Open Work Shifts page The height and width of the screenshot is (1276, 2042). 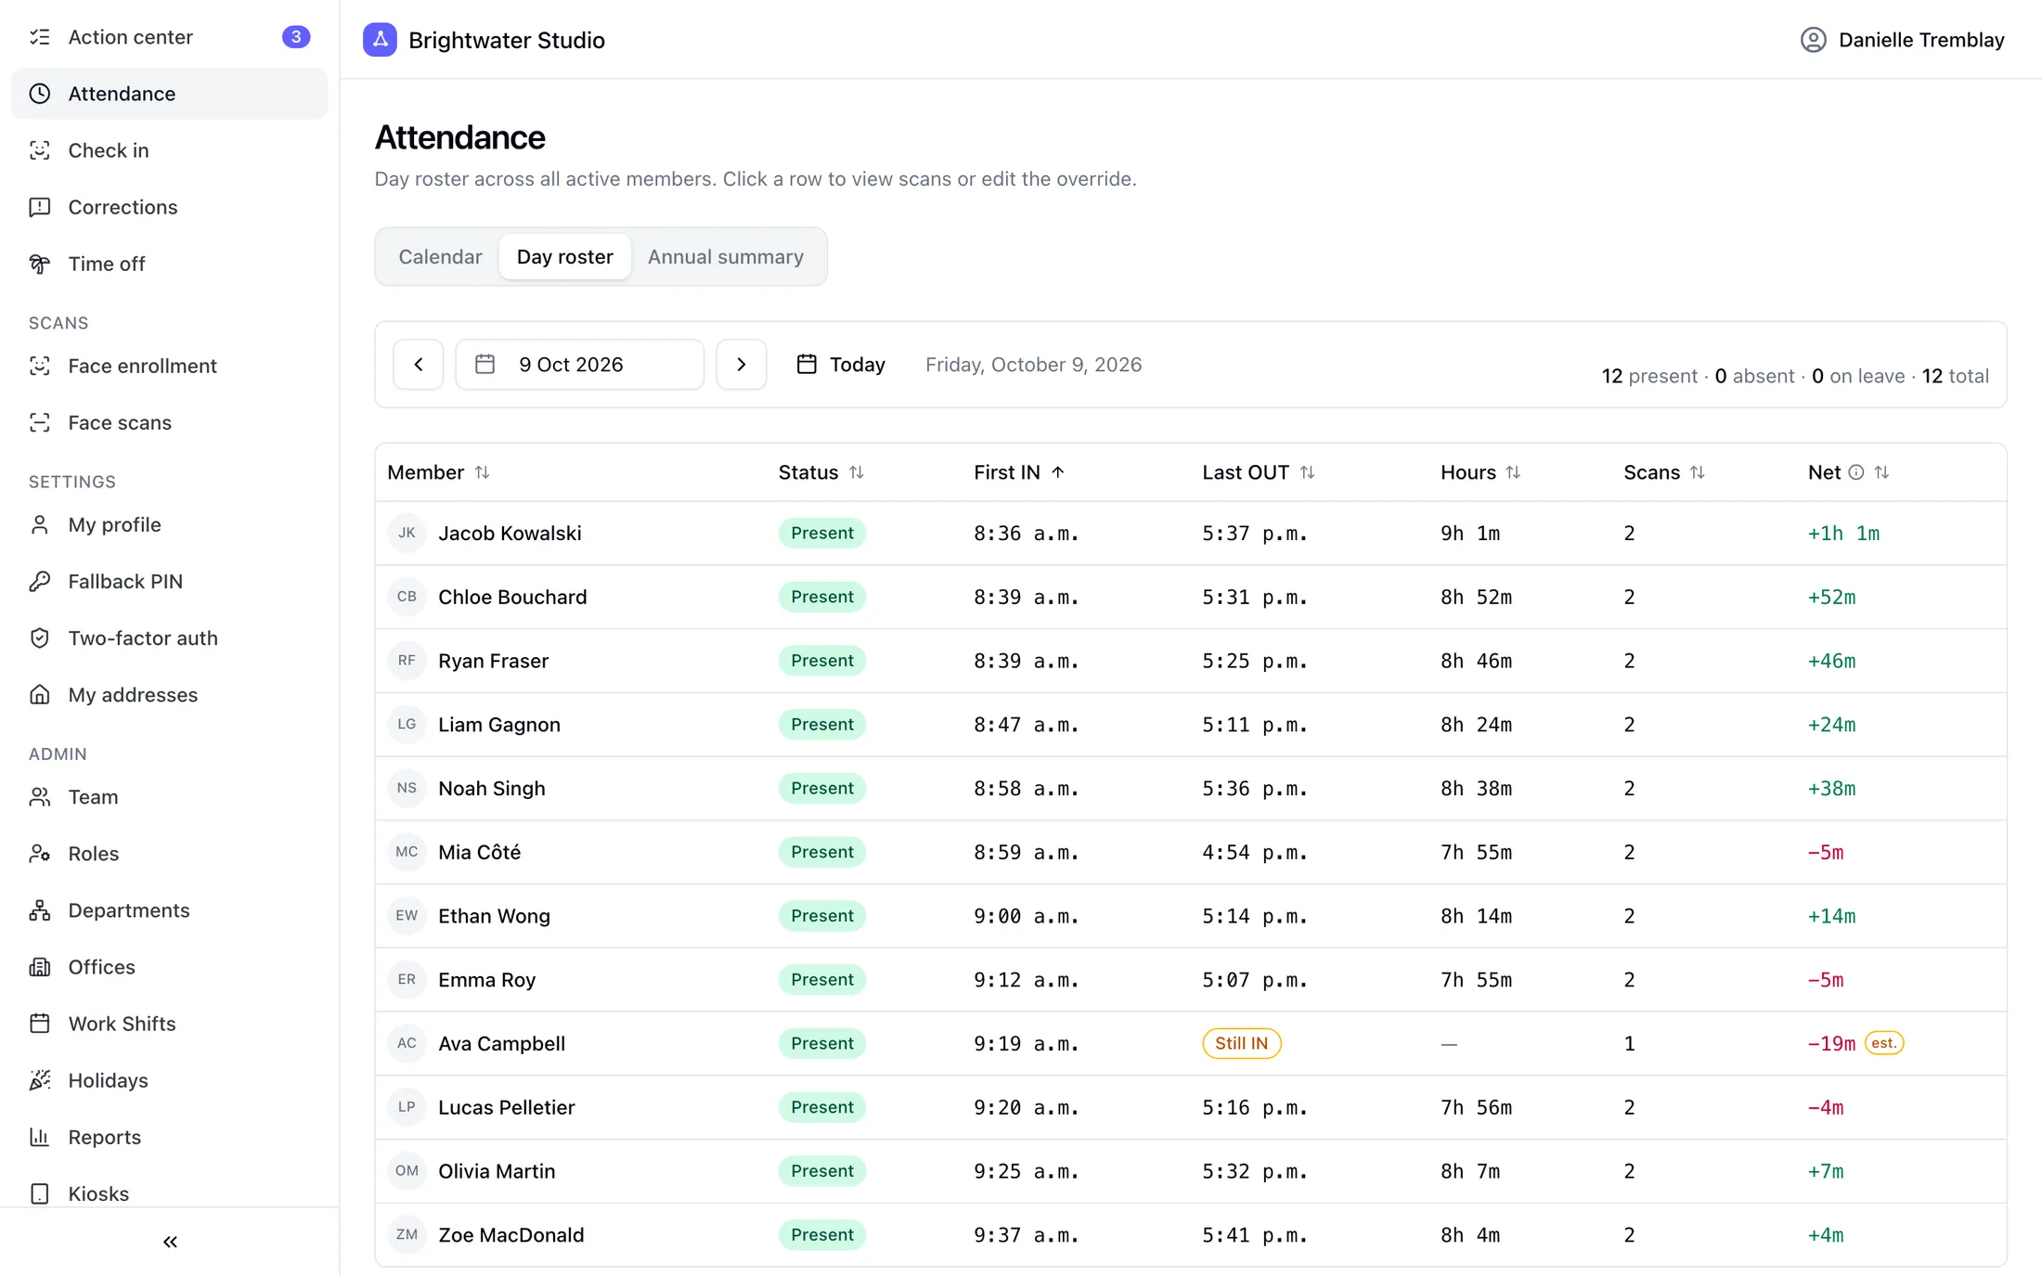(x=169, y=1023)
